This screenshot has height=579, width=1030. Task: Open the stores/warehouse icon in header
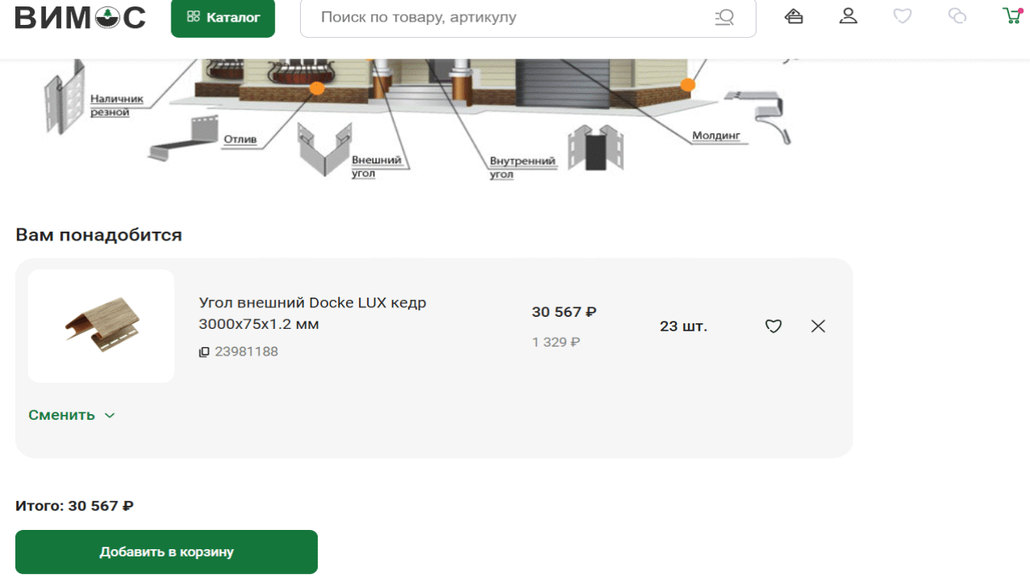[x=794, y=16]
